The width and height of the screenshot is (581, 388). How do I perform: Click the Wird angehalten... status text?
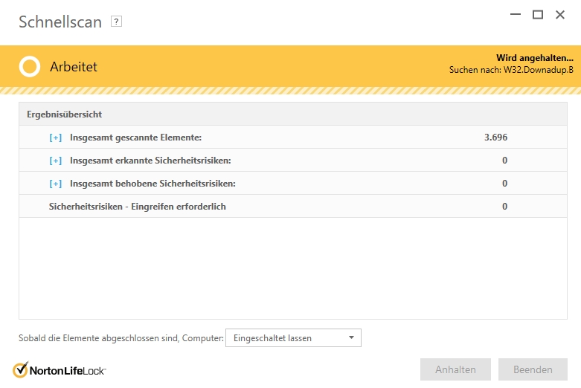coord(535,58)
